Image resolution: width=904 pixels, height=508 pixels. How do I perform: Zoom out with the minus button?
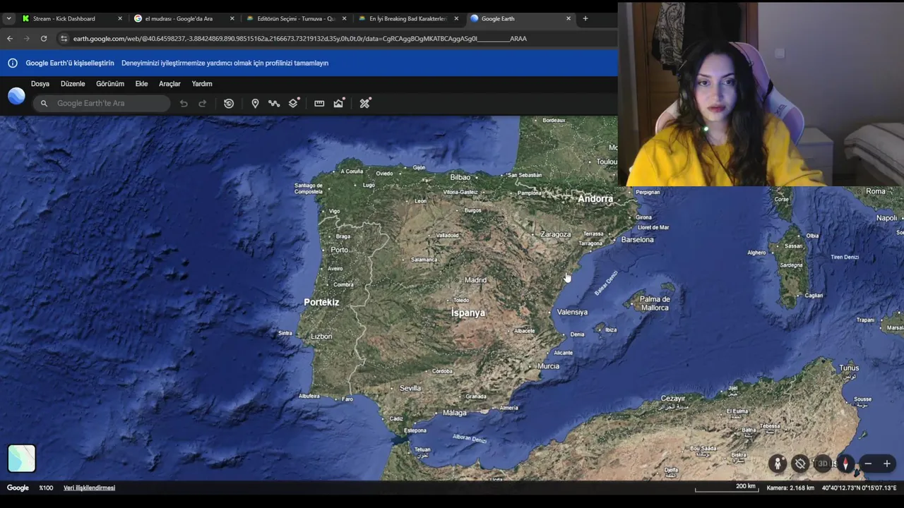868,464
